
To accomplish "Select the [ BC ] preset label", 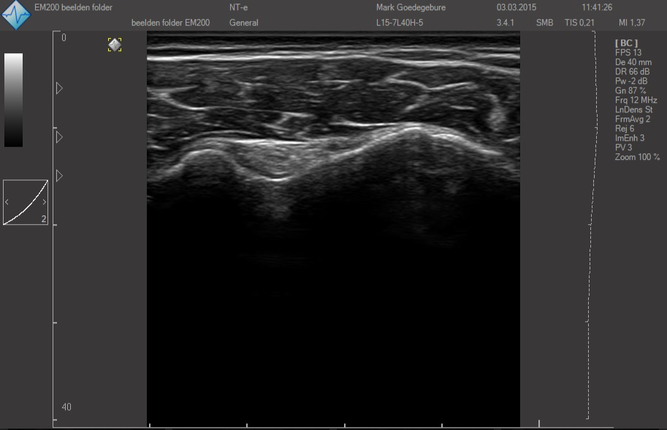I will [x=626, y=43].
